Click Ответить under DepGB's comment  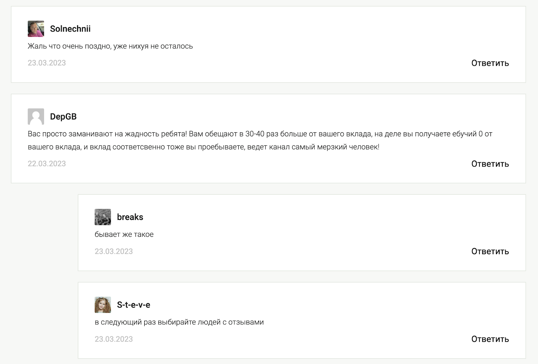pos(490,164)
